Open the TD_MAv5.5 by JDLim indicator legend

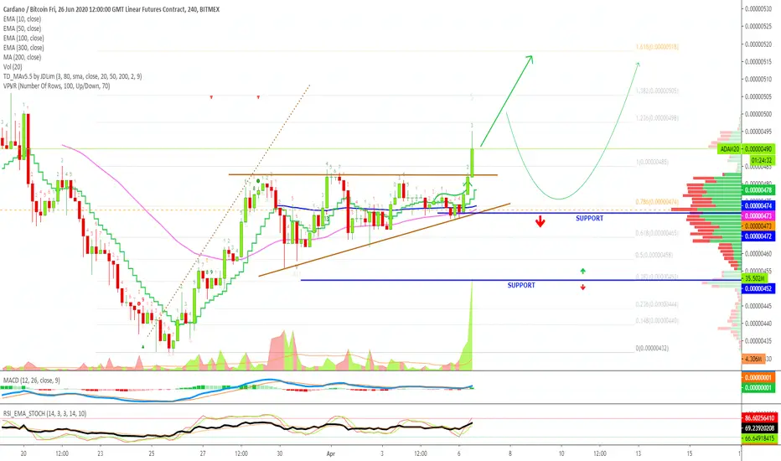point(72,76)
